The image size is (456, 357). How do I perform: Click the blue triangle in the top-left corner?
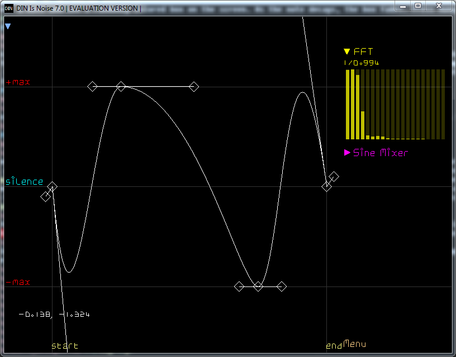click(8, 26)
